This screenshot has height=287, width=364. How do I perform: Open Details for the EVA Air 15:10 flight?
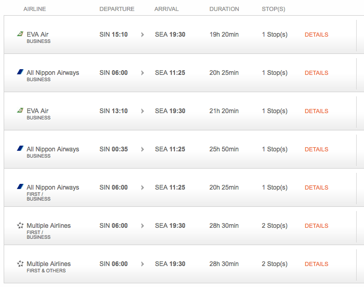(x=316, y=35)
